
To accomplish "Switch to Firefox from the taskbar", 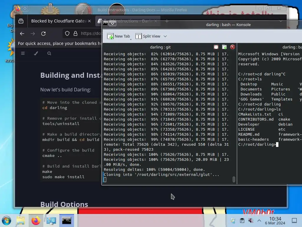I will (36, 220).
